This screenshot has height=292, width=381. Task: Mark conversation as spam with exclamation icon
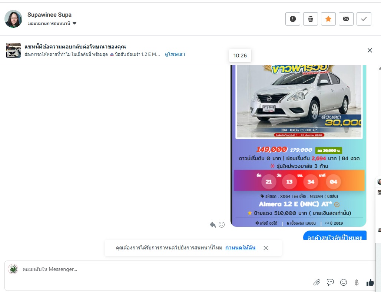pyautogui.click(x=292, y=19)
